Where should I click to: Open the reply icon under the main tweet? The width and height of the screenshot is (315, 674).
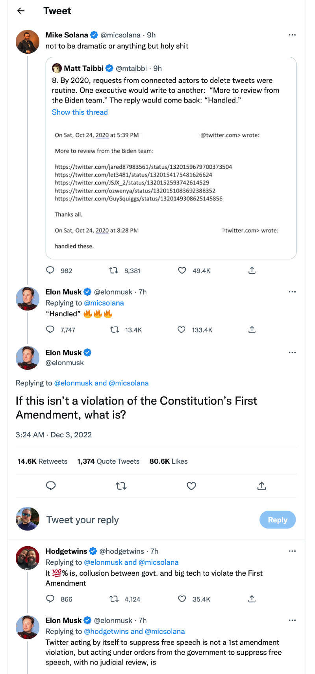point(51,486)
